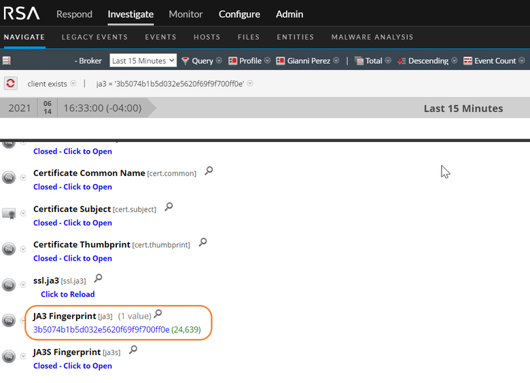Expand the Descending dropdown arrow

(x=455, y=60)
